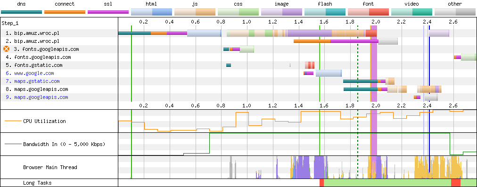Screen dimensions: 477x187
Task: Click the Bandwidth In label
Action: point(64,144)
